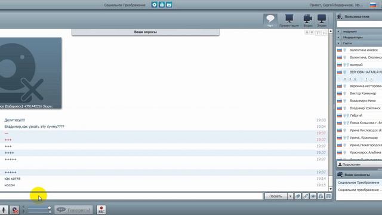Click the Подключен status bar
The image size is (382, 215).
coord(359,165)
